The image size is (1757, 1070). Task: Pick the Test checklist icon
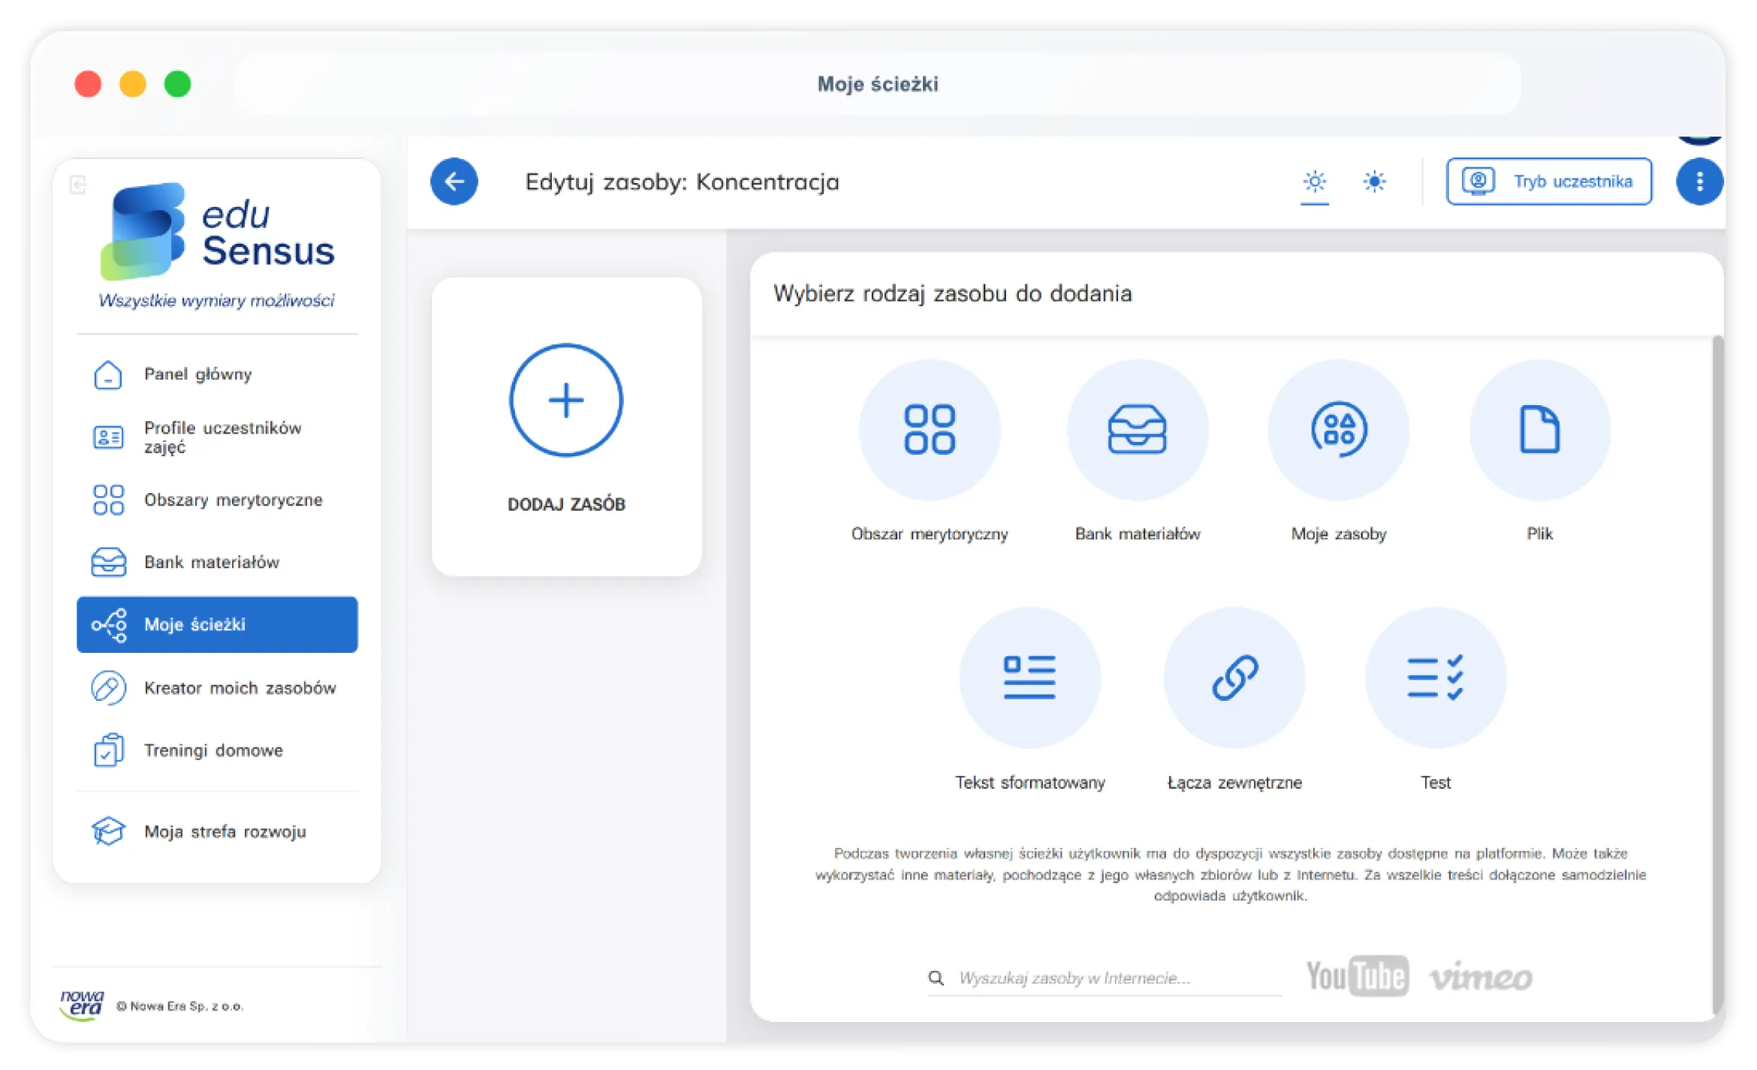[x=1435, y=678]
